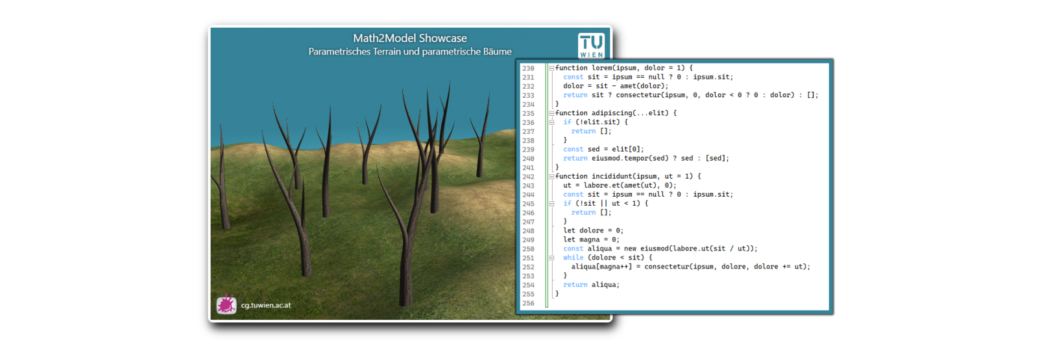Click line number 256 in the gutter
1038x356 pixels.
(528, 304)
